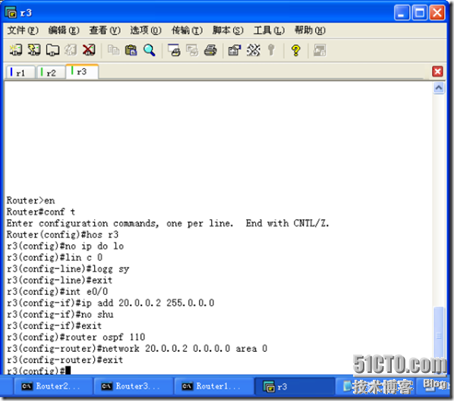
Task: Click the greyed SecureFX icon at toolbar end
Action: coord(320,50)
